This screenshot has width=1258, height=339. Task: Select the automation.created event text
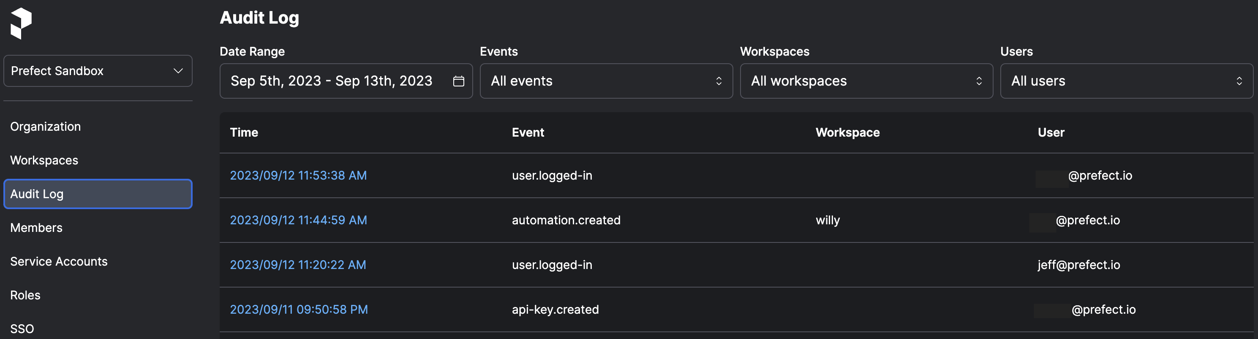[x=566, y=220]
